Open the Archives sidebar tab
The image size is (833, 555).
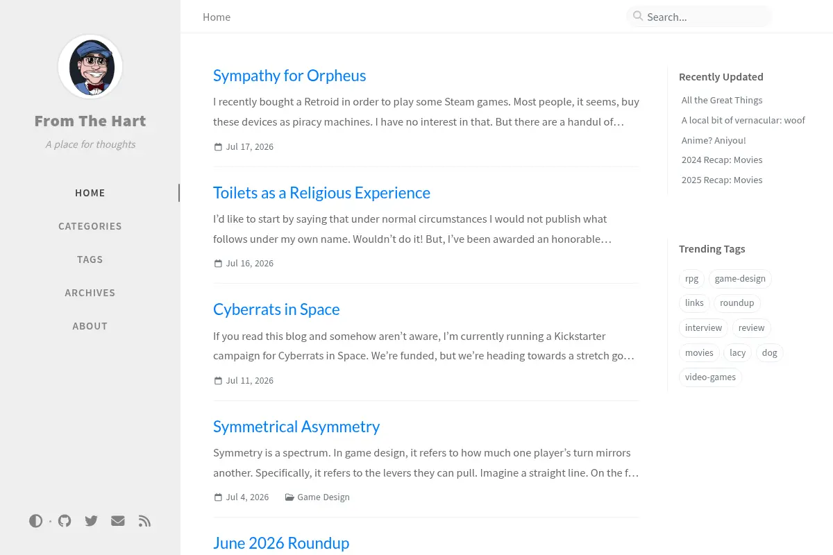[x=90, y=293]
